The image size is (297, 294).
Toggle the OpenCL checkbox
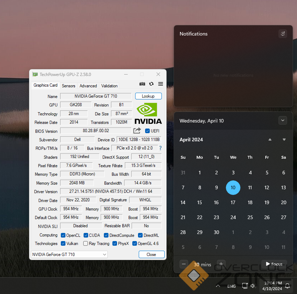click(x=63, y=235)
